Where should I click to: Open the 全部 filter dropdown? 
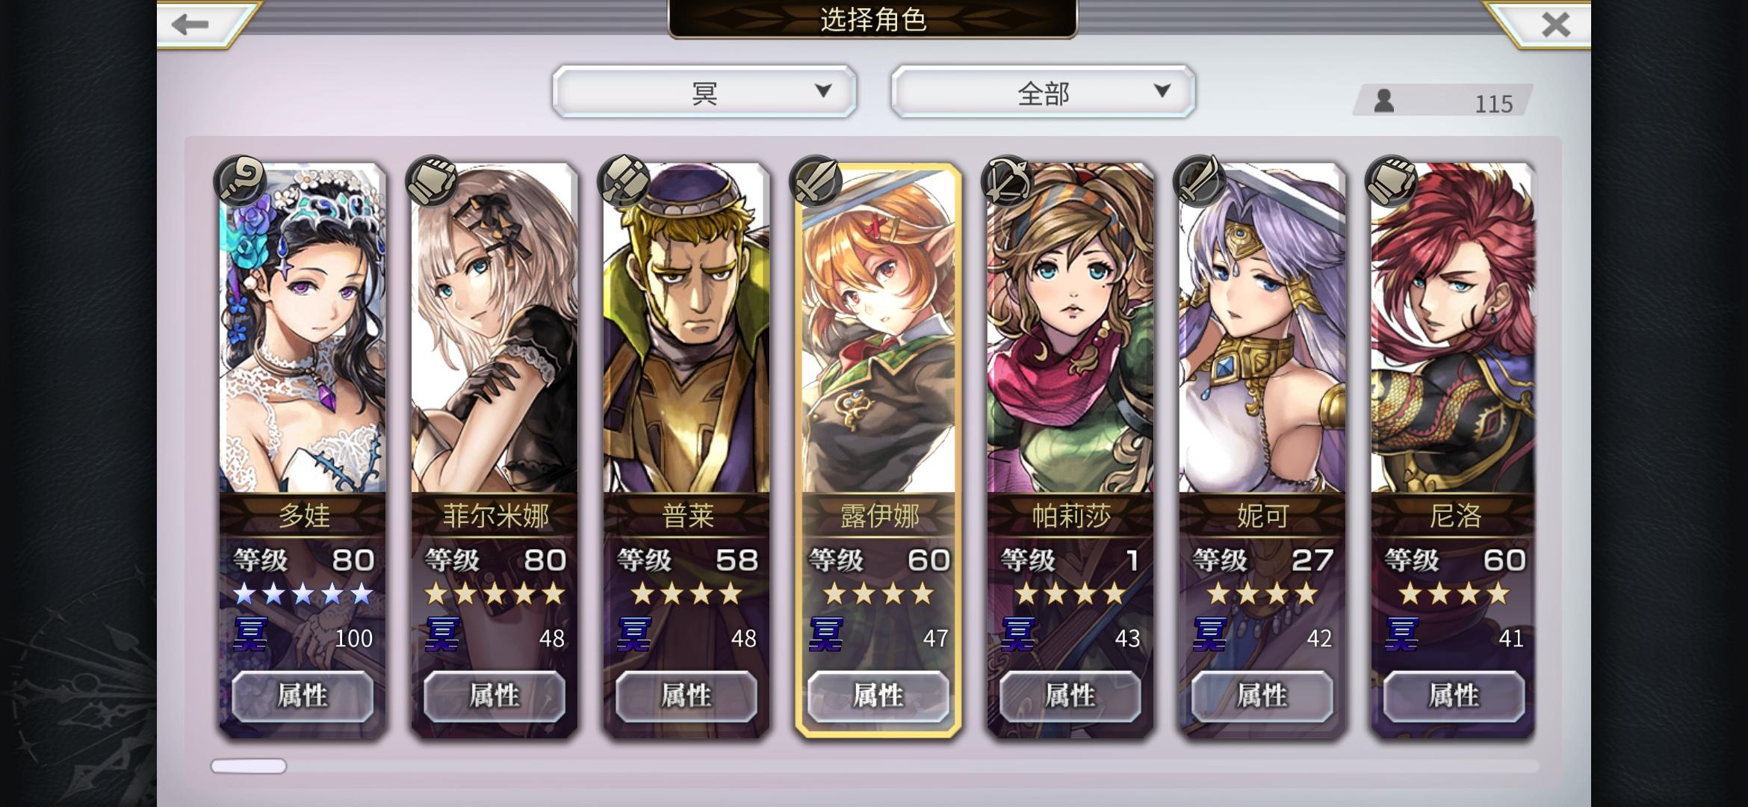1043,91
